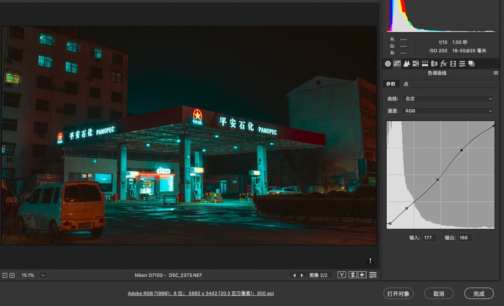This screenshot has height=306, width=504.
Task: Go to the next image arrow
Action: [302, 275]
